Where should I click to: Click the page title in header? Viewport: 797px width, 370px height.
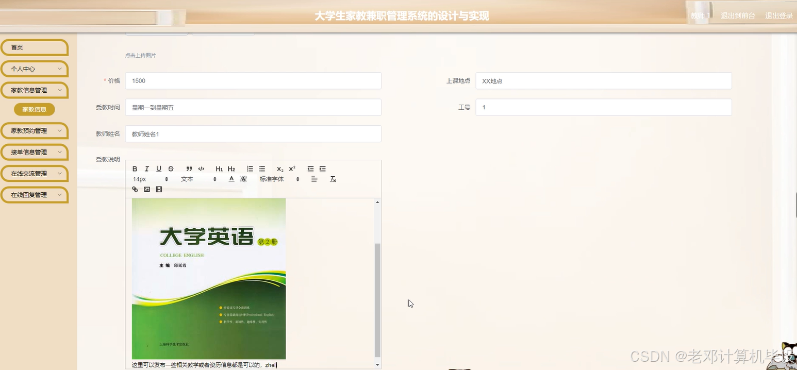[402, 16]
